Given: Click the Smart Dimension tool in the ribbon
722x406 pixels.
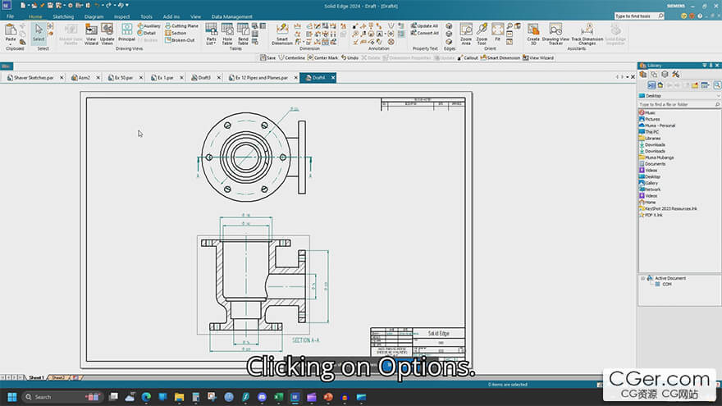Looking at the screenshot, I should pyautogui.click(x=281, y=32).
